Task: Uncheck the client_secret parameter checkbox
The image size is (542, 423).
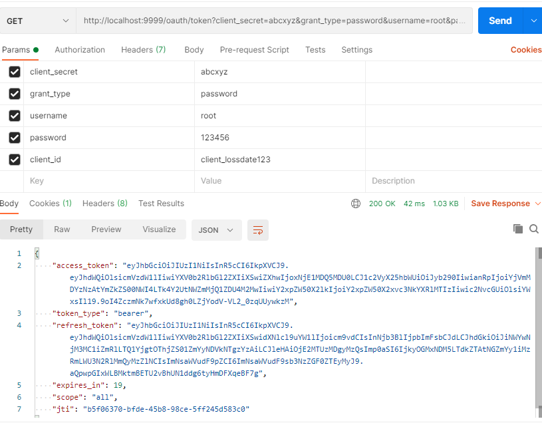Action: coord(15,72)
